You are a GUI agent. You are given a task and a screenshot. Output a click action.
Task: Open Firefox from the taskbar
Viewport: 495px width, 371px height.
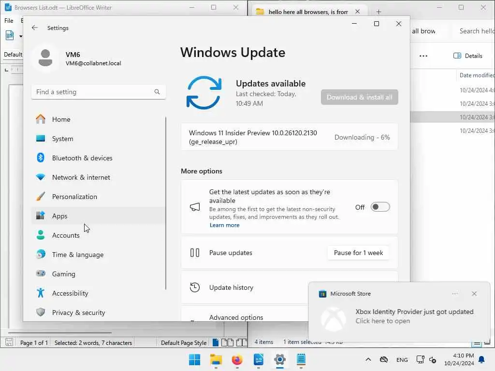tap(237, 359)
